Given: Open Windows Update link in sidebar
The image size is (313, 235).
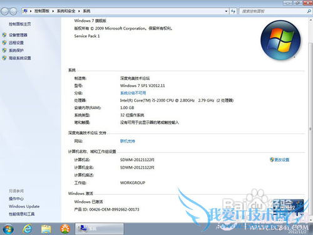Looking at the screenshot, I should point(24,206).
